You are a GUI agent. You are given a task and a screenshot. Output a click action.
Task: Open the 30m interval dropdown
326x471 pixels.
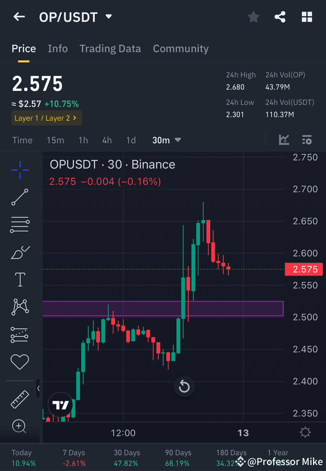166,140
